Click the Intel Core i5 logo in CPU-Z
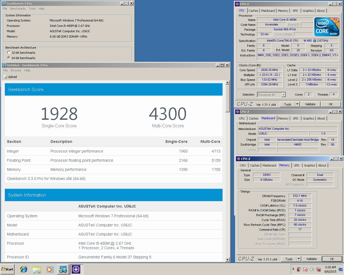Image resolution: width=344 pixels, height=275 pixels. (x=327, y=27)
